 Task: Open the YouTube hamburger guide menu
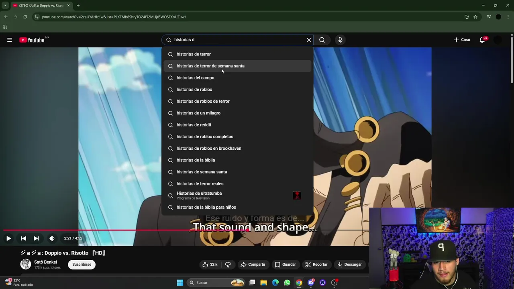[10, 40]
